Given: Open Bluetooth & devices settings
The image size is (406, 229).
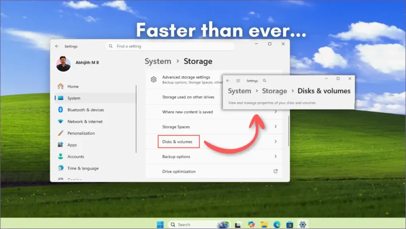Looking at the screenshot, I should (95, 110).
